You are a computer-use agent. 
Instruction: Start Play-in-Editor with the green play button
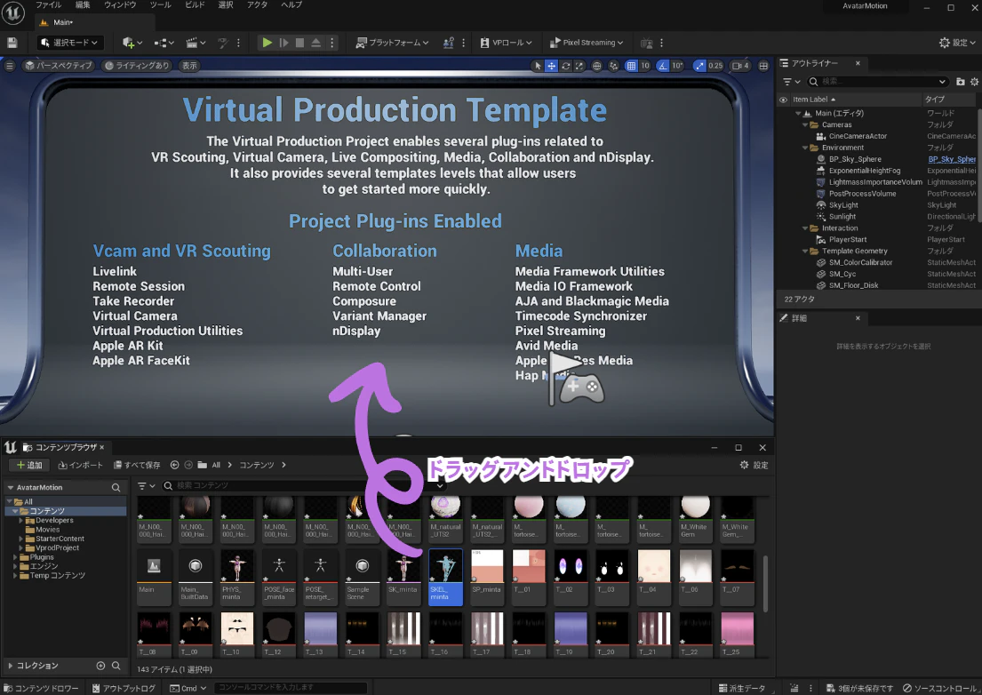click(267, 43)
